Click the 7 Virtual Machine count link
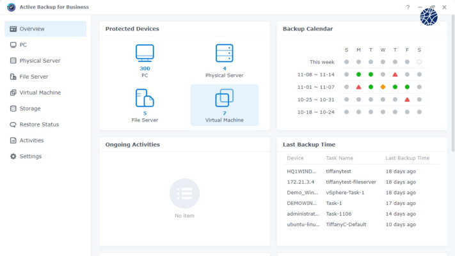This screenshot has height=256, width=455. click(x=225, y=113)
